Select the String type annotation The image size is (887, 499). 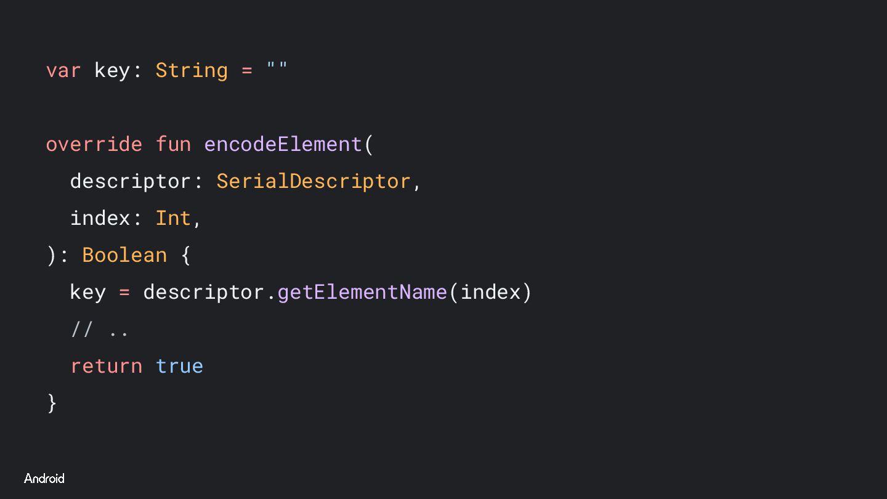pos(191,70)
